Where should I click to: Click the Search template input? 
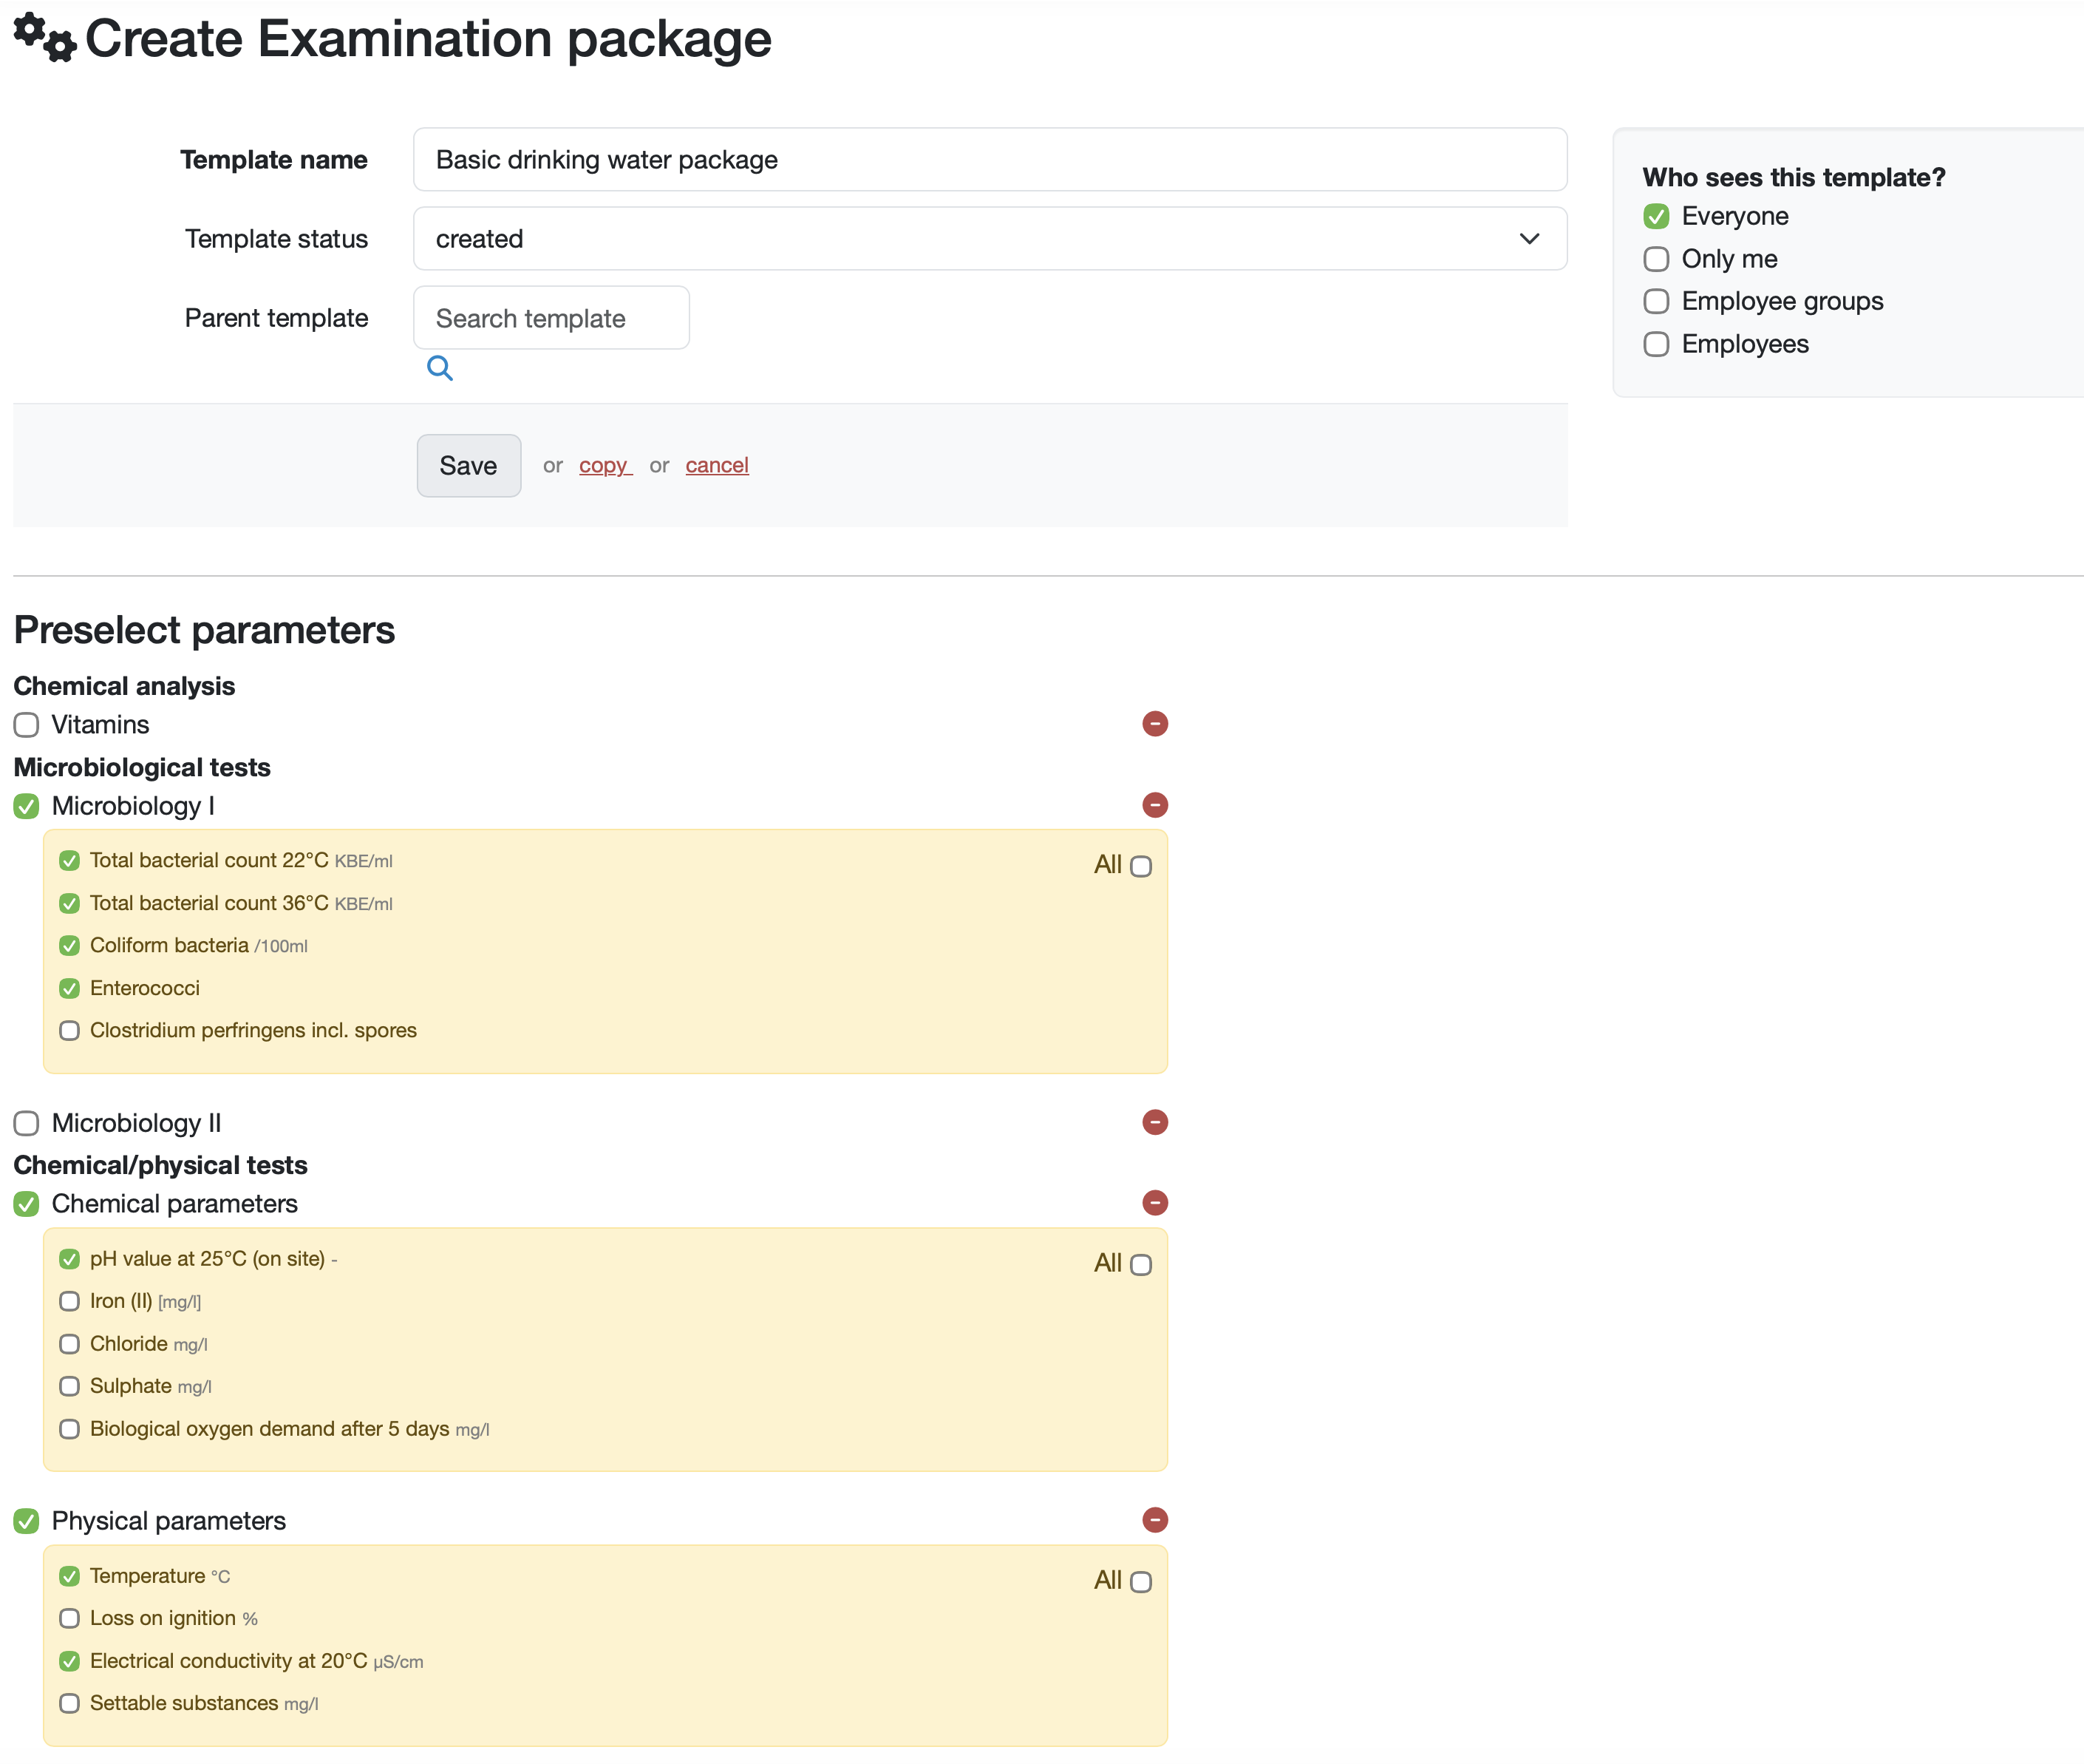[x=551, y=318]
